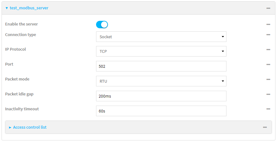
Task: Open the ellipsis menu for Enable the server
Action: 268,24
